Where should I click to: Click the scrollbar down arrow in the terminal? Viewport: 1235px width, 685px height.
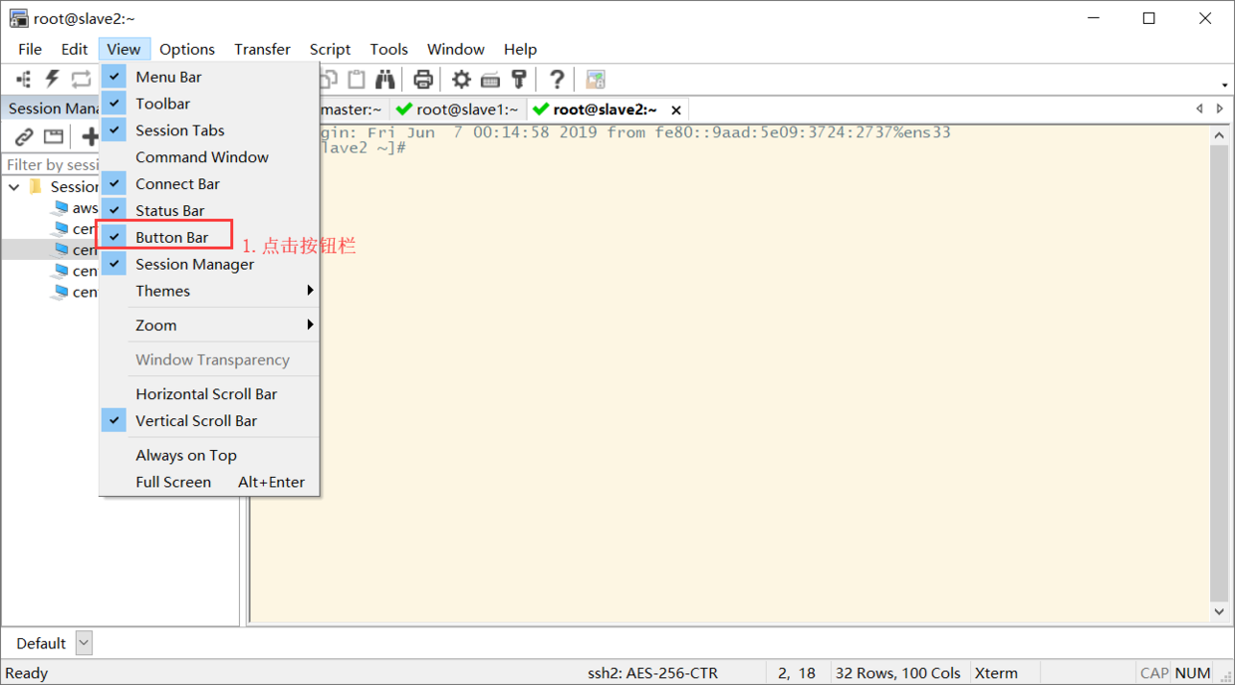(x=1219, y=612)
